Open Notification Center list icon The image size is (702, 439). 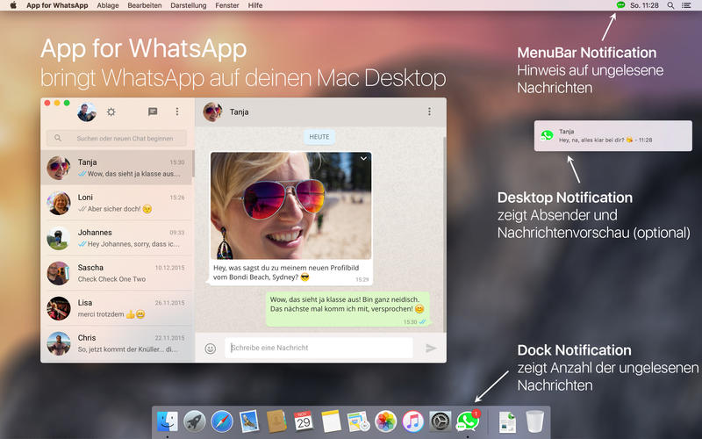coord(686,5)
